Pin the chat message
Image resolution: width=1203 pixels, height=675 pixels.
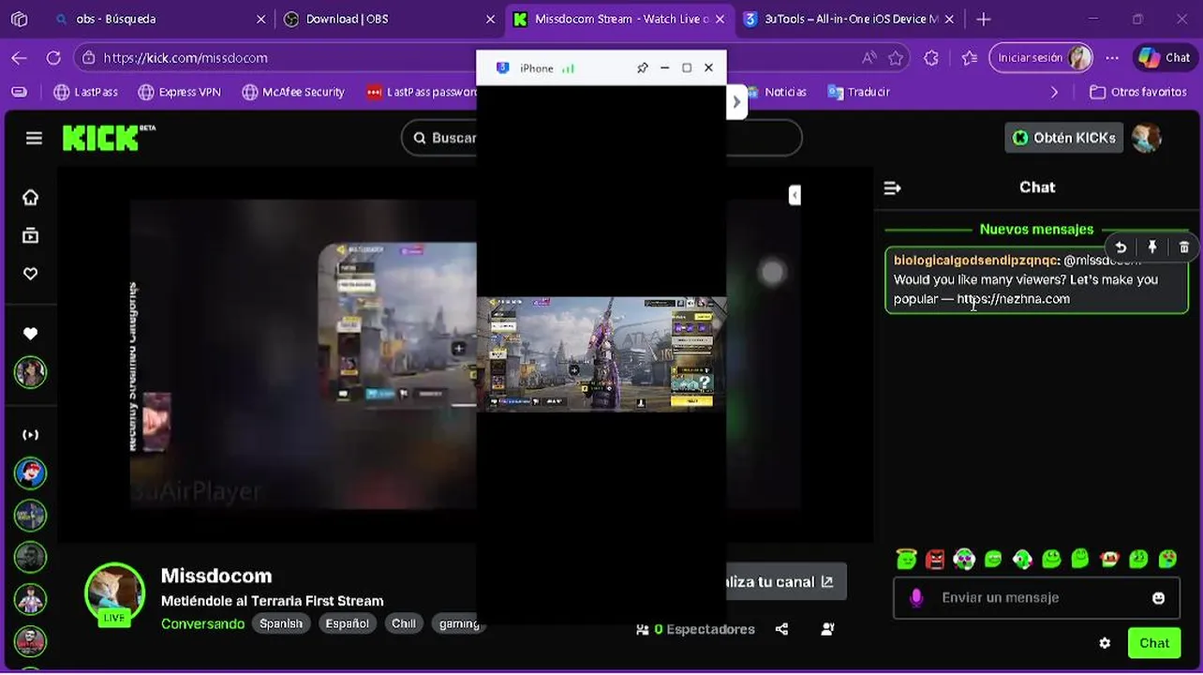(1152, 247)
